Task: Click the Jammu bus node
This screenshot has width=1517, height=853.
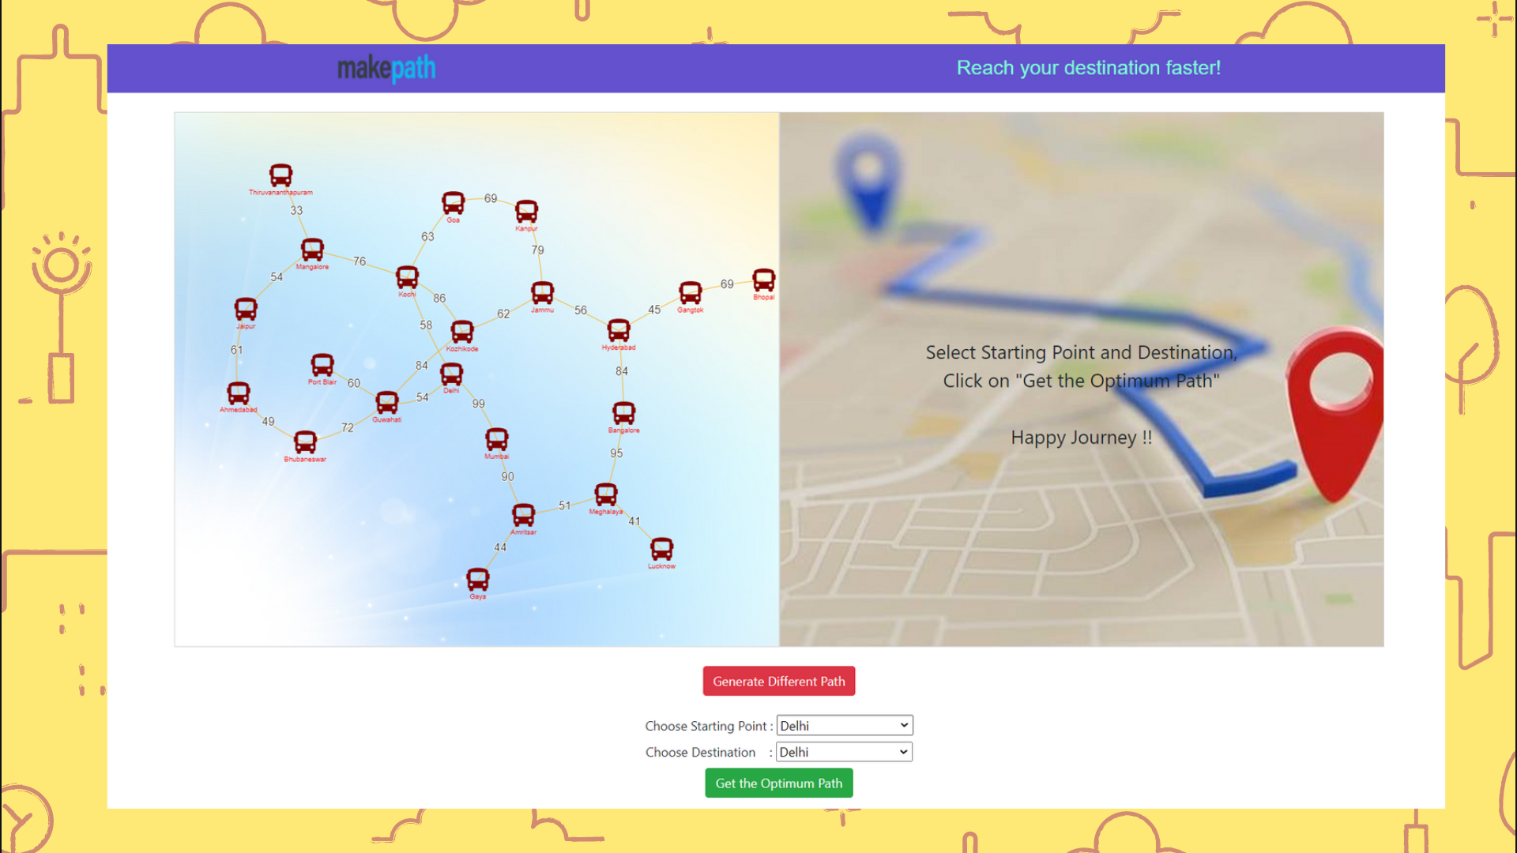Action: [x=542, y=292]
